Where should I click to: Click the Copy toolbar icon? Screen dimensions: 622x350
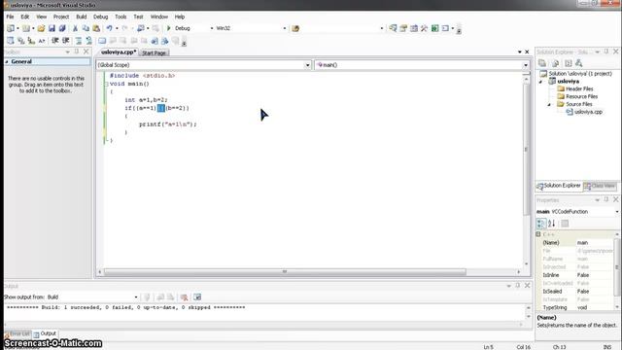click(x=86, y=28)
